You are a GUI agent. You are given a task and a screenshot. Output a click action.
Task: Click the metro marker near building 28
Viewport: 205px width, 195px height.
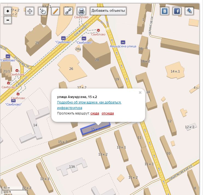pos(98,30)
